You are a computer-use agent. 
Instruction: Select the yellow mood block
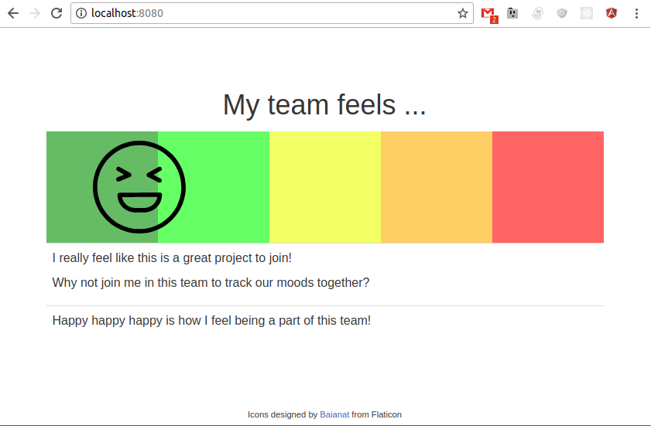(325, 187)
